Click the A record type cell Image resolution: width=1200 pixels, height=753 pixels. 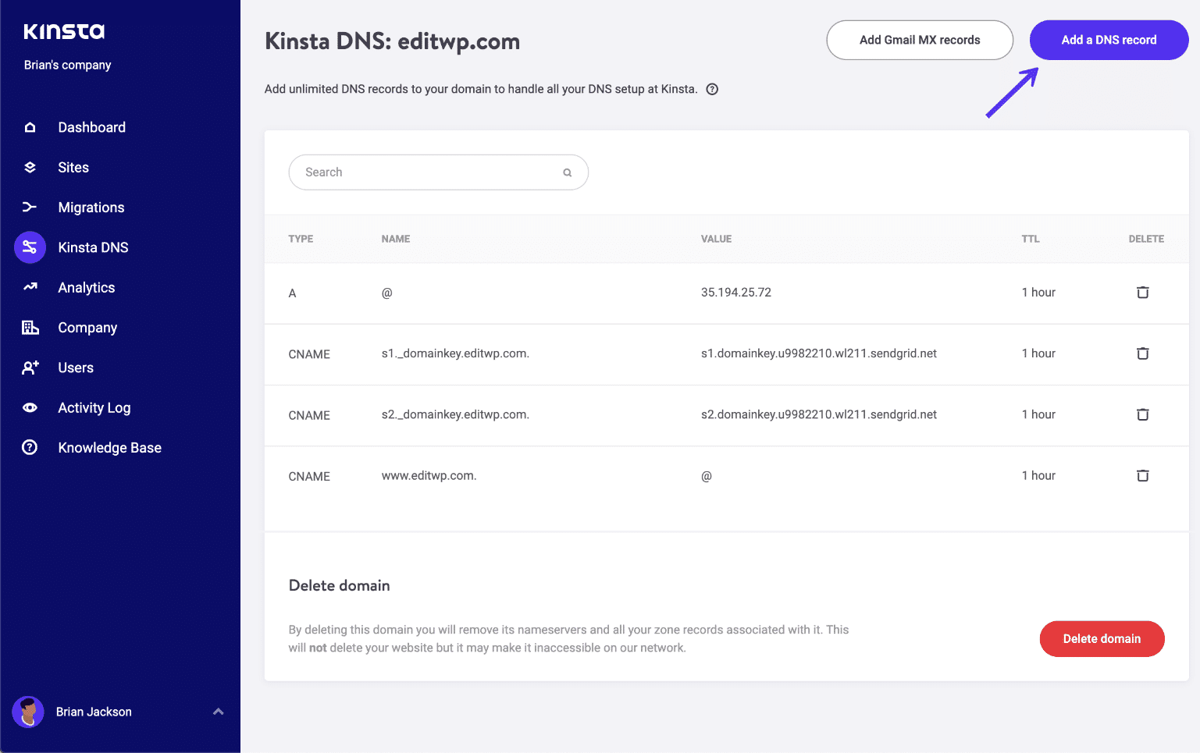pos(293,293)
